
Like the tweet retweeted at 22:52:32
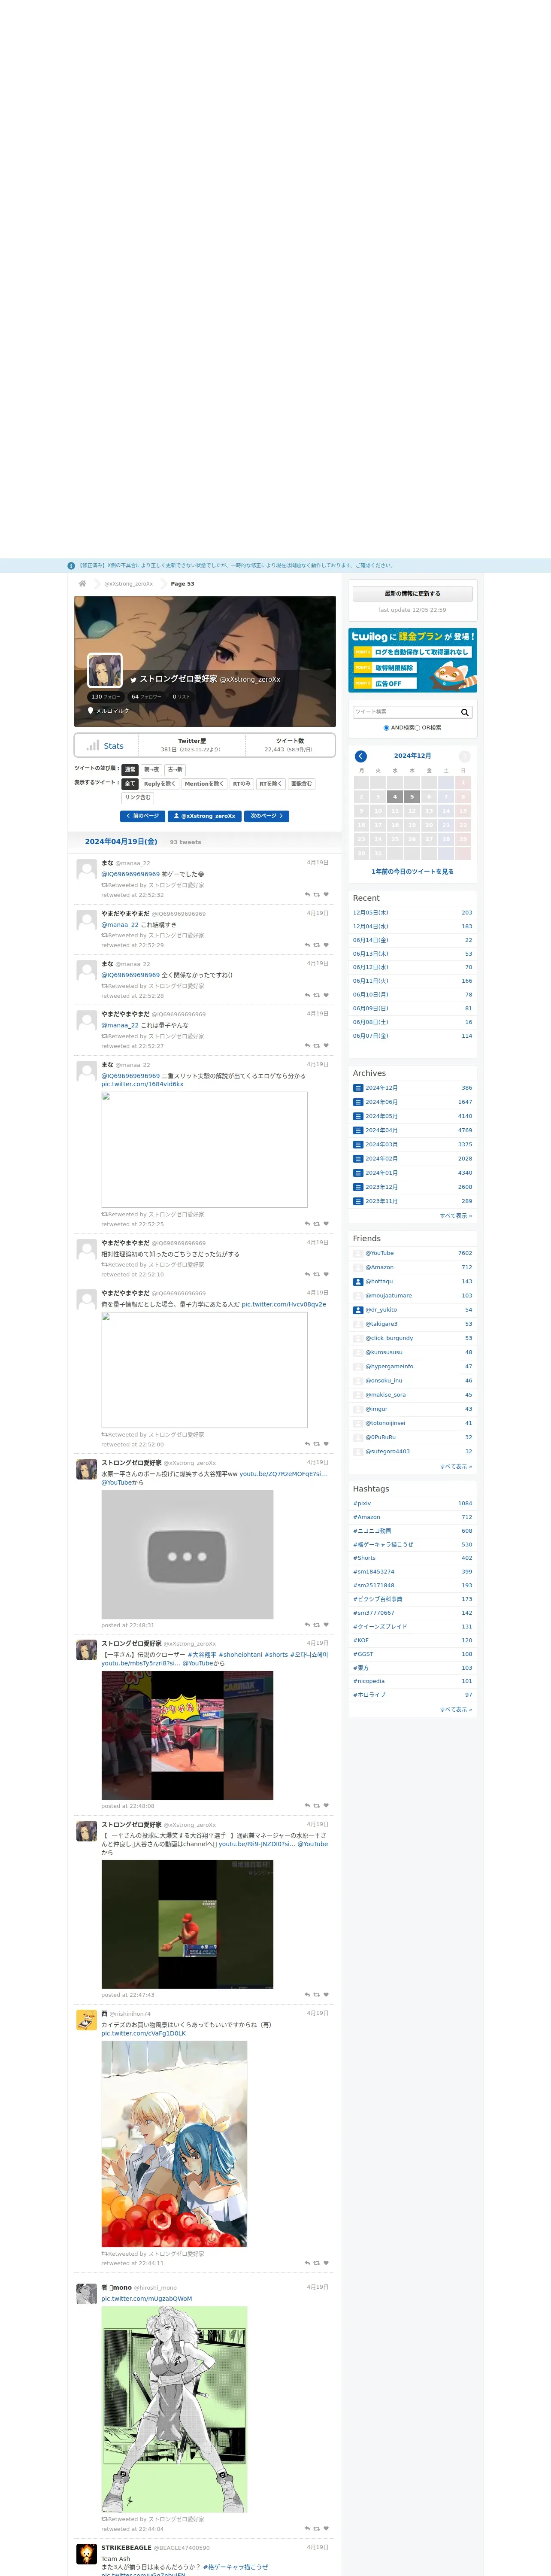pyautogui.click(x=326, y=895)
